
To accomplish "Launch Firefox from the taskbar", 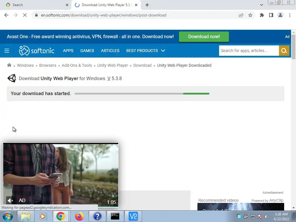I will click(79, 216).
